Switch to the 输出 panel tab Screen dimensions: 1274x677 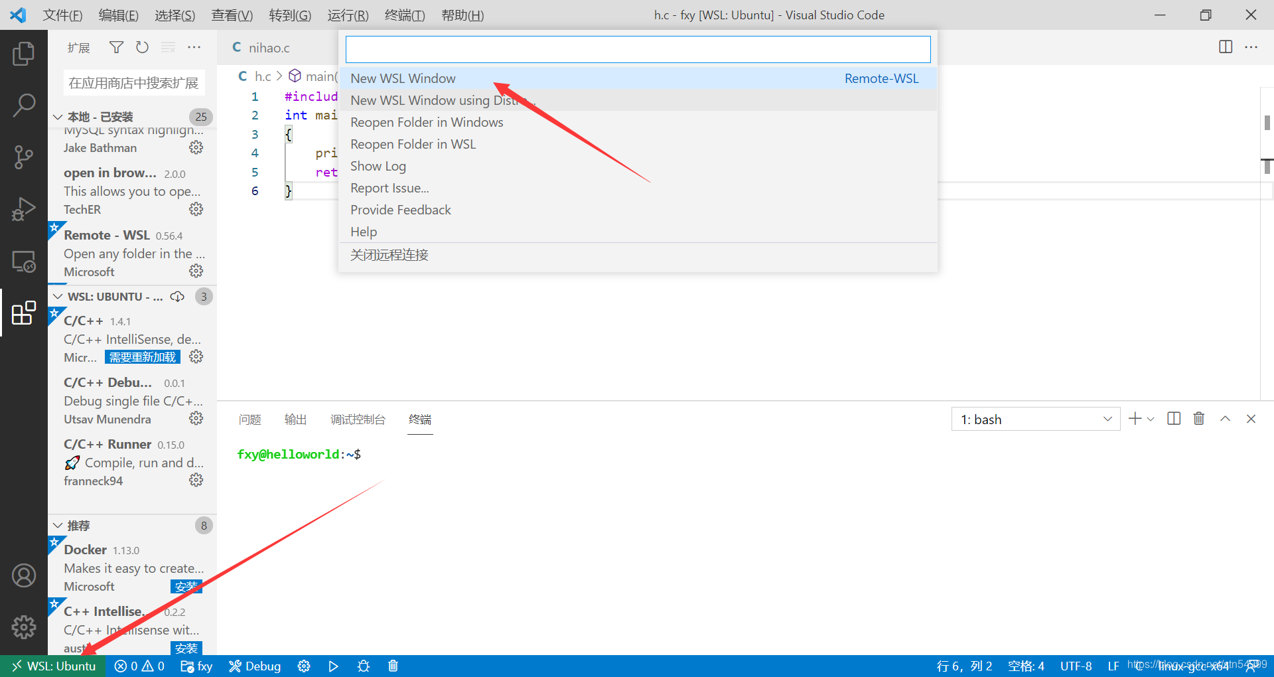click(x=295, y=419)
